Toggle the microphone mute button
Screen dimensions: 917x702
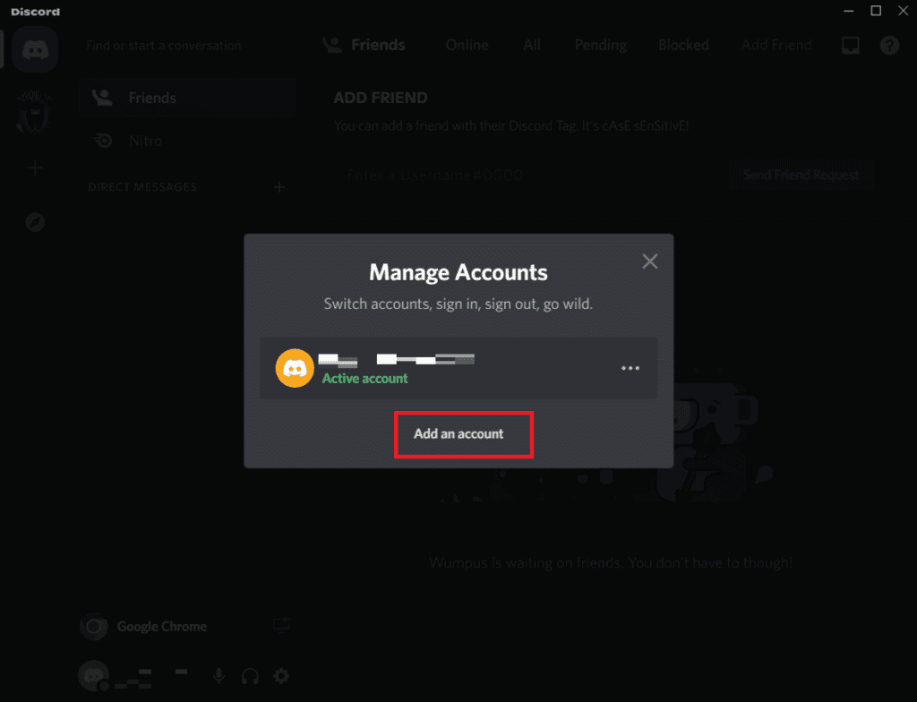[x=219, y=676]
